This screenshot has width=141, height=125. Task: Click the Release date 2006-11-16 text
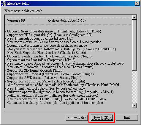[x=67, y=21]
